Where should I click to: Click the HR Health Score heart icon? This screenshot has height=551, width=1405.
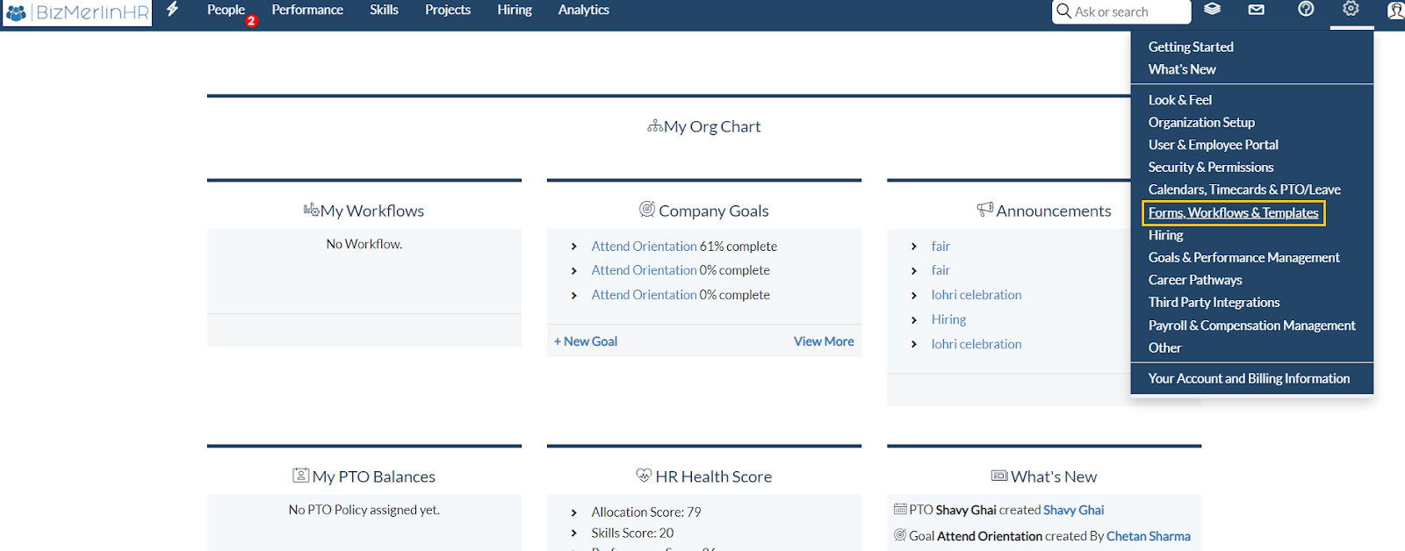[x=644, y=475]
